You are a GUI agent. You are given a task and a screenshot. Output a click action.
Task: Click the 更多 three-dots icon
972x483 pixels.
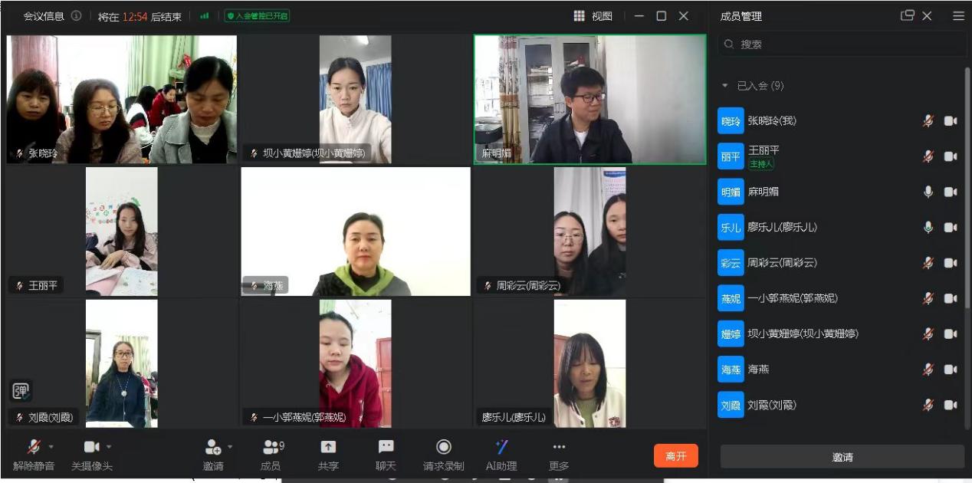[559, 448]
